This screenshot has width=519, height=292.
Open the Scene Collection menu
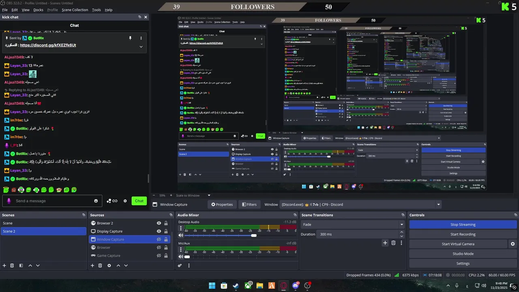[x=75, y=10]
